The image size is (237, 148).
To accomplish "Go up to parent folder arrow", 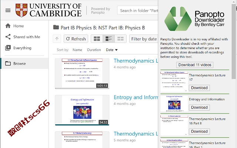I will [57, 39].
